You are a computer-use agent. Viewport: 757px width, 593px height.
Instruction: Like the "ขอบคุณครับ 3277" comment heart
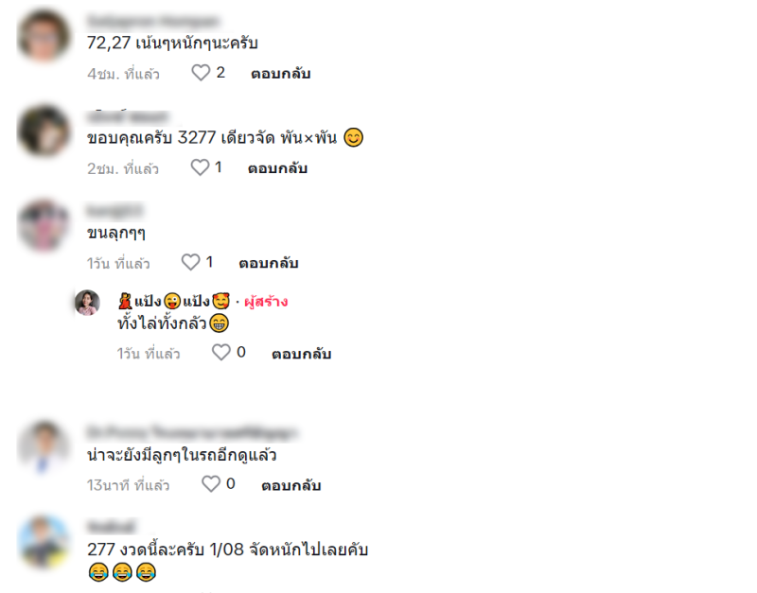click(200, 167)
